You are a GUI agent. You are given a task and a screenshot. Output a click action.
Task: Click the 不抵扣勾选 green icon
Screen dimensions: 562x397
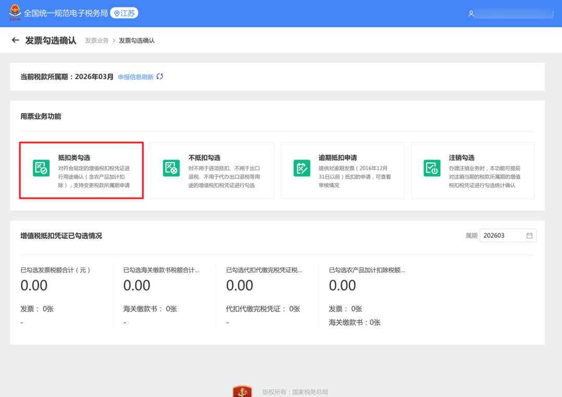coord(171,168)
